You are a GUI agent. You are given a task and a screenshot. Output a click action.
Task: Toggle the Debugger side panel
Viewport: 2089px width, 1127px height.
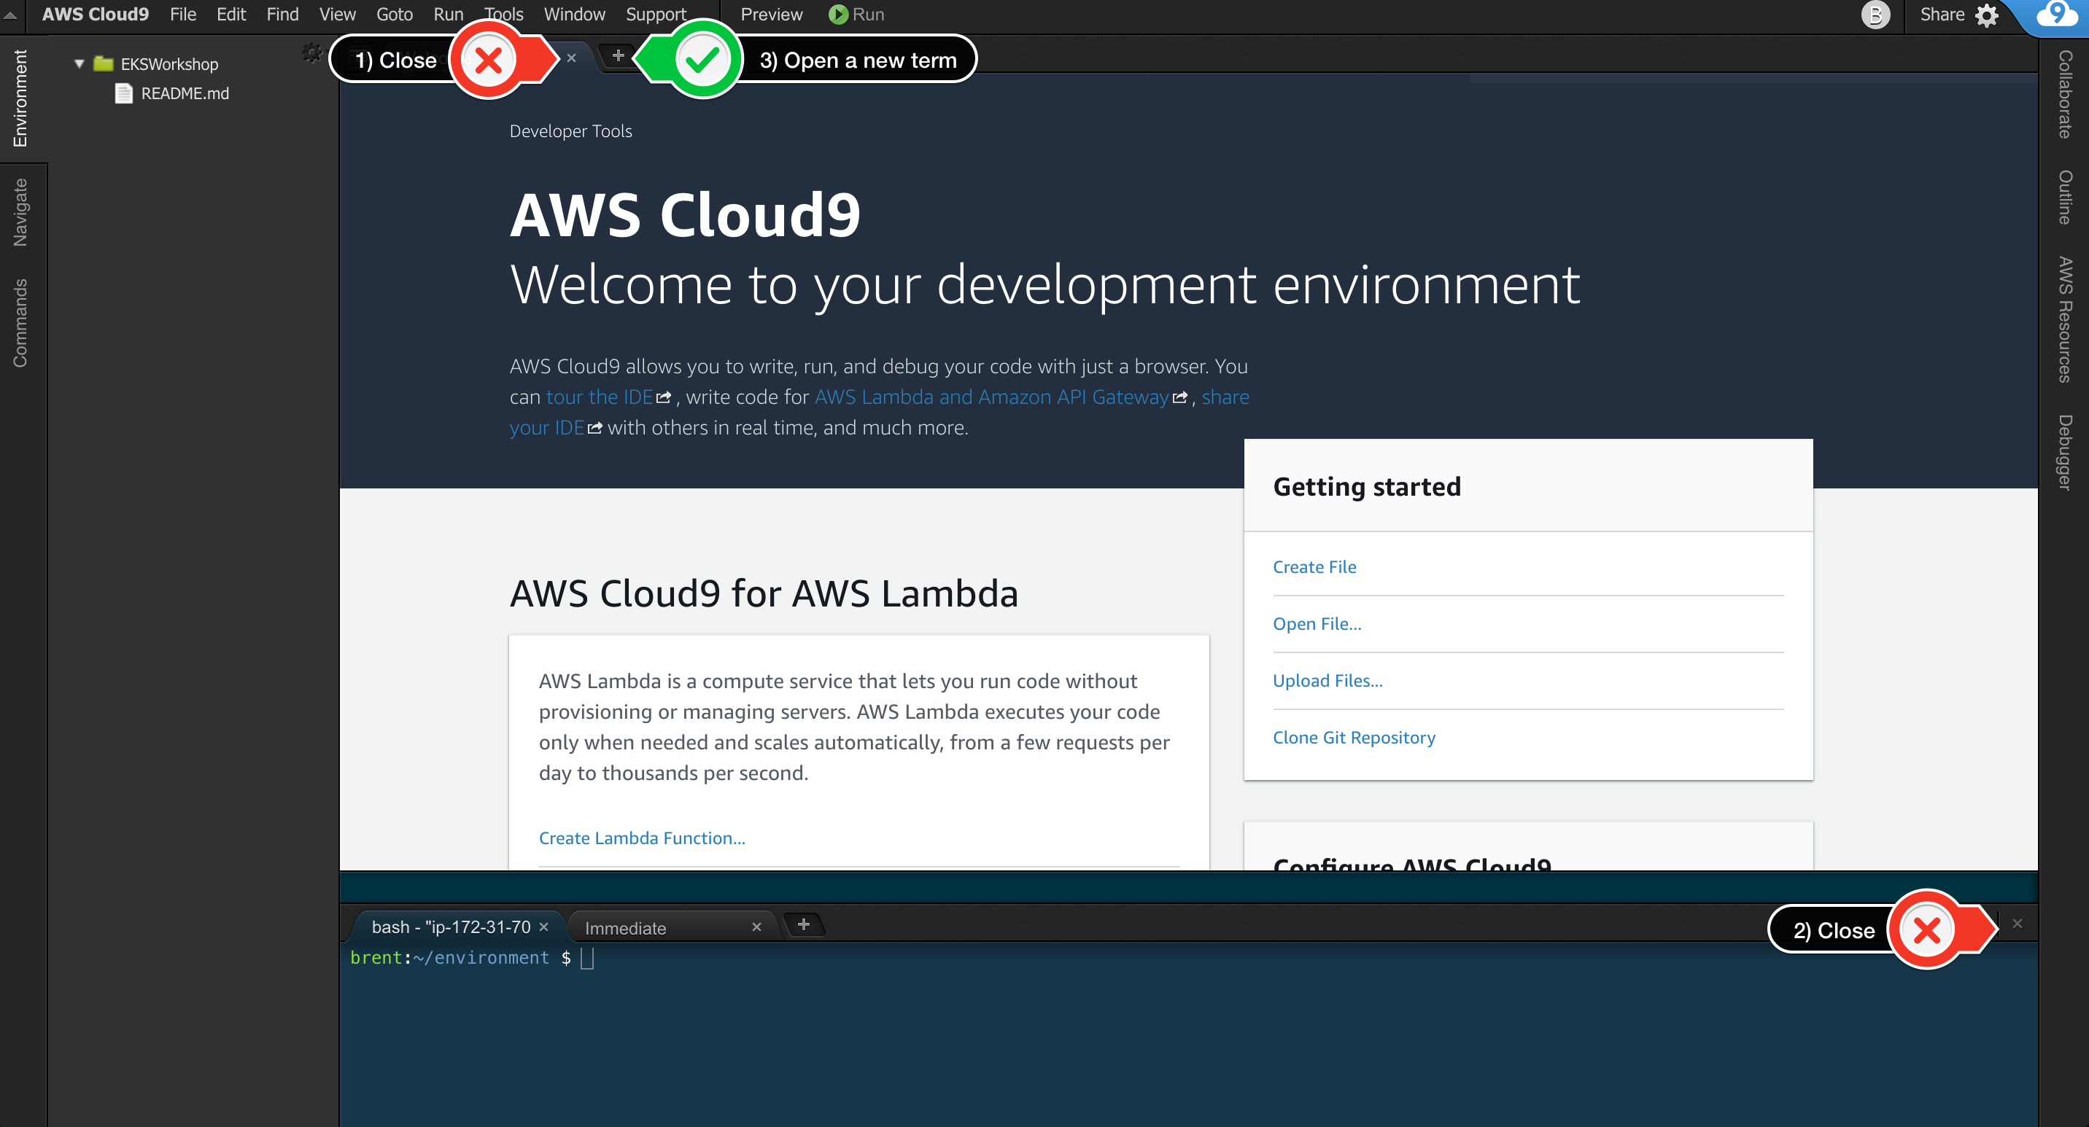[x=2065, y=452]
